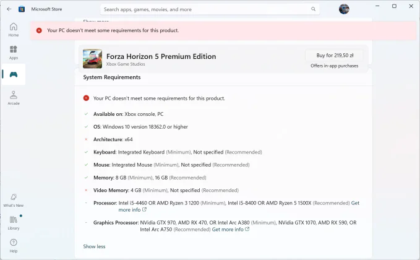Click Video Memory: 4 GB requirement text
This screenshot has height=260, width=420.
tap(166, 190)
